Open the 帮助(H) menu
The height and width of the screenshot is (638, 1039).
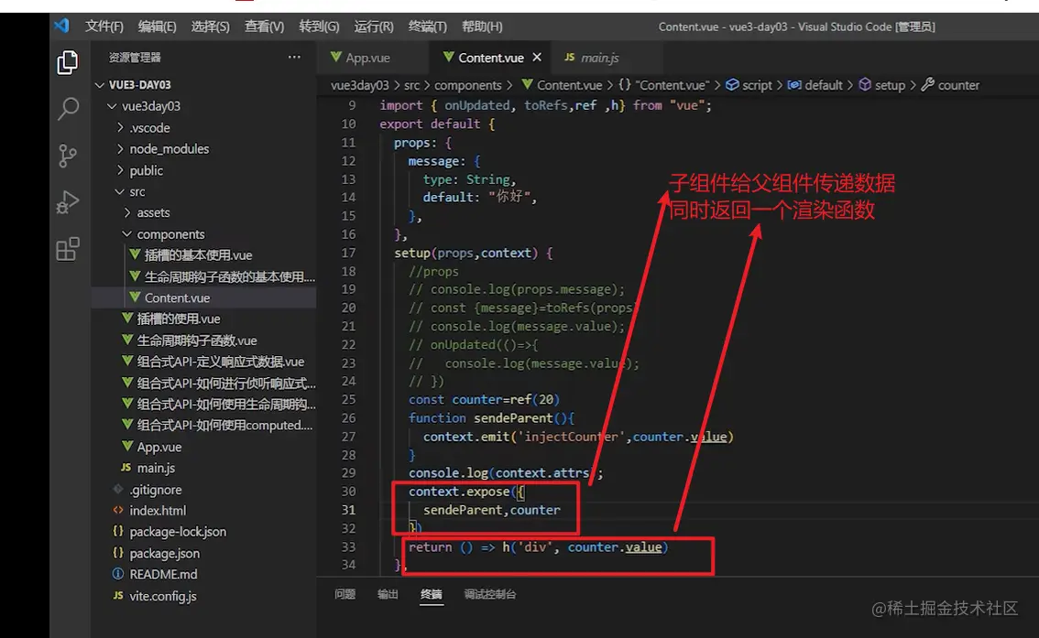tap(482, 27)
